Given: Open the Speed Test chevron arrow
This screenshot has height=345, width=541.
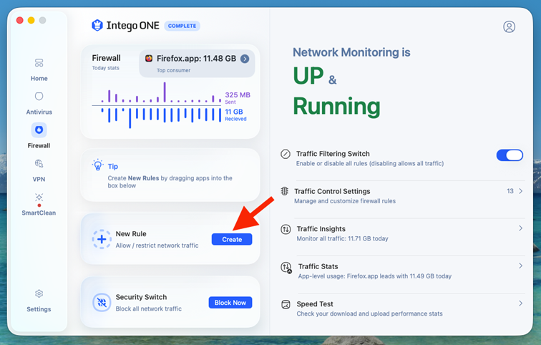Looking at the screenshot, I should pyautogui.click(x=521, y=303).
